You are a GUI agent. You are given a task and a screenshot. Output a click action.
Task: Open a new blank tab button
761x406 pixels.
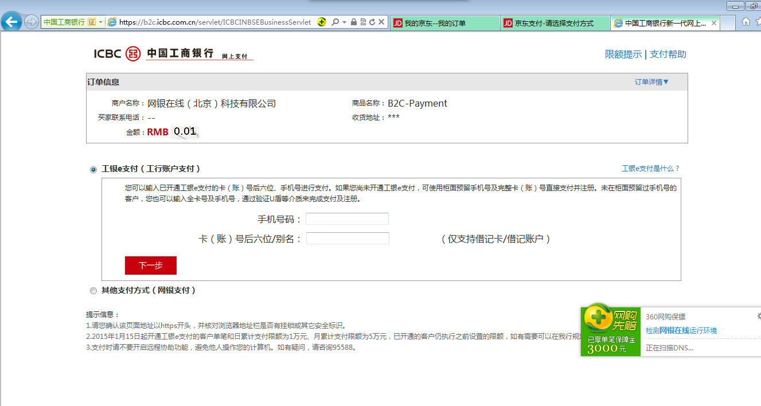point(728,23)
